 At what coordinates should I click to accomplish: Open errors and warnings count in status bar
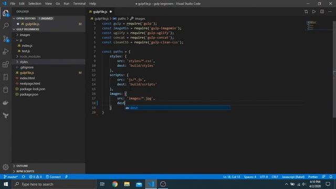[36, 177]
